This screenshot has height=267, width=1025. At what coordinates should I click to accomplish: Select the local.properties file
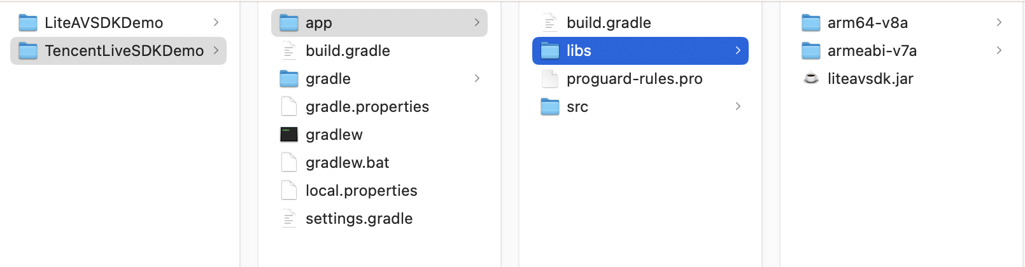click(361, 191)
